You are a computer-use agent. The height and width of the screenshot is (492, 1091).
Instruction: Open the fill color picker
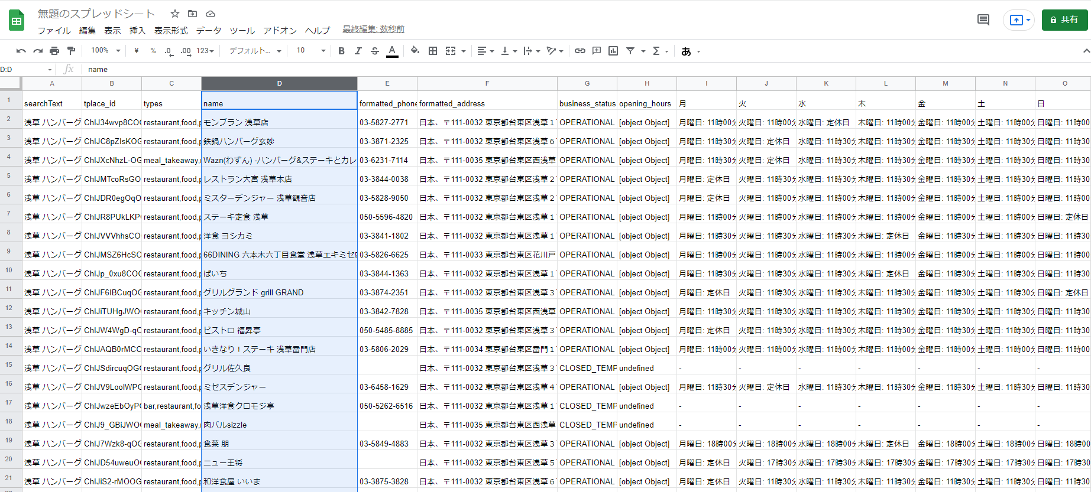click(415, 51)
